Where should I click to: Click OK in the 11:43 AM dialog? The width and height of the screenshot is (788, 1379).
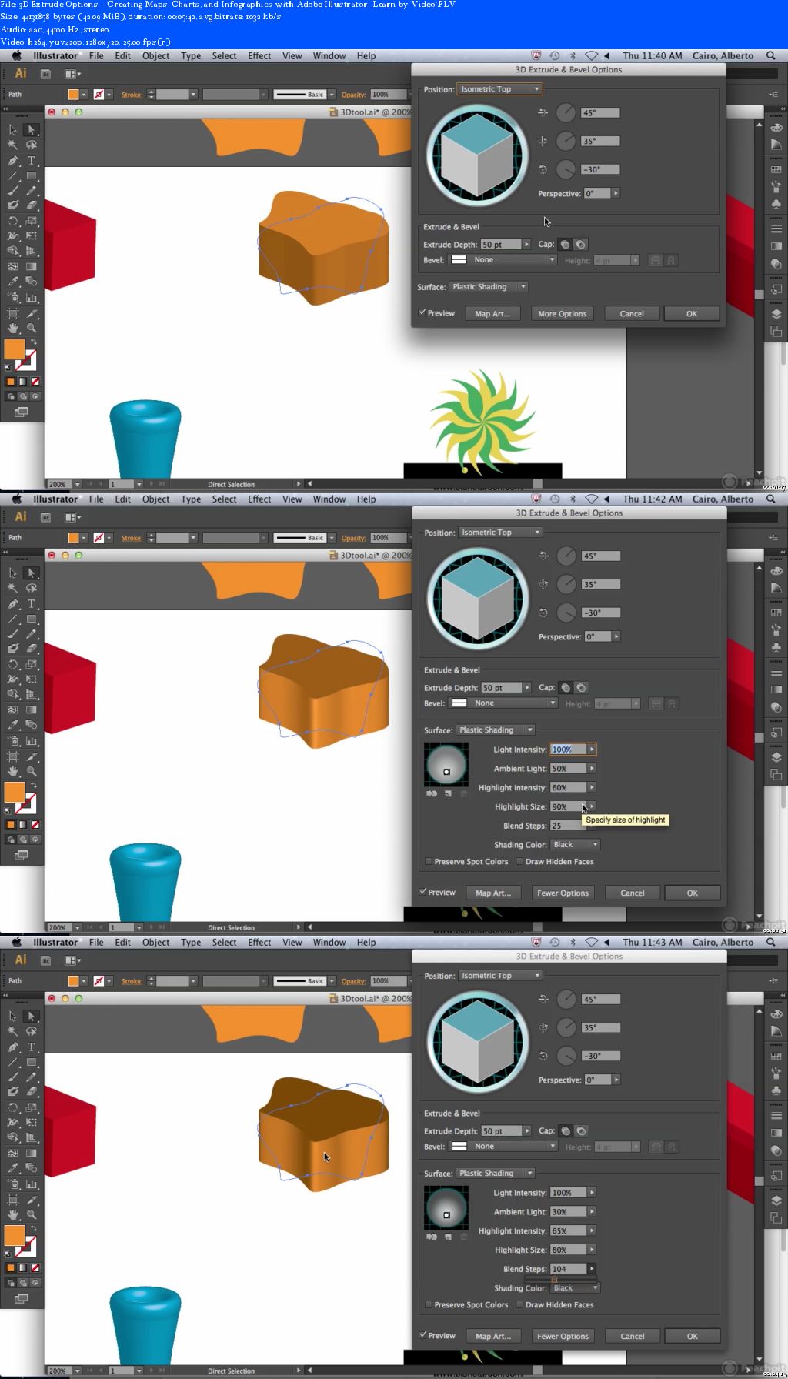[x=693, y=1336]
